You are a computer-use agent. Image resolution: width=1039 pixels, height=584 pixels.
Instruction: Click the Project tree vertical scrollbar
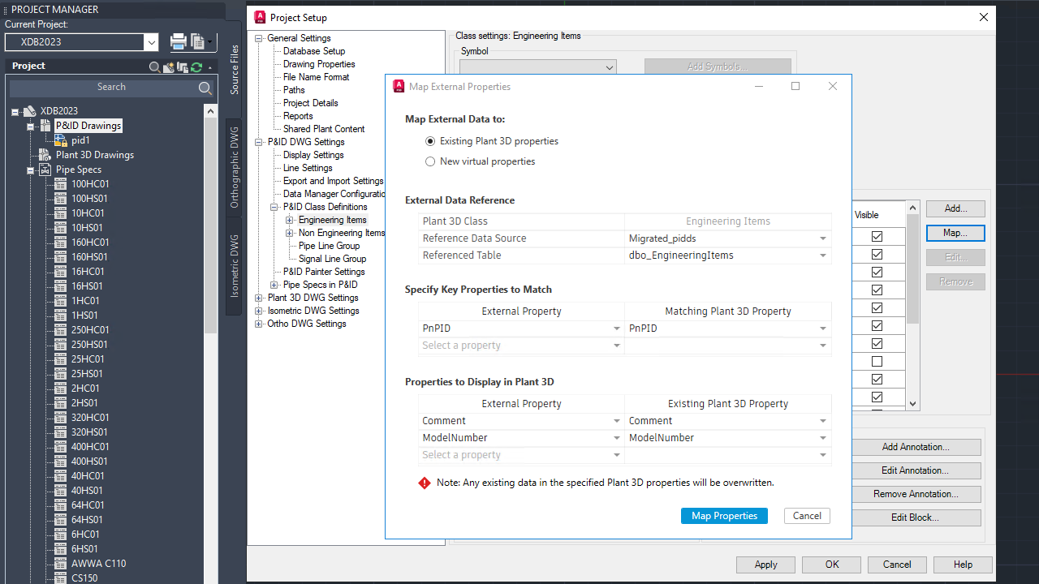(x=211, y=225)
